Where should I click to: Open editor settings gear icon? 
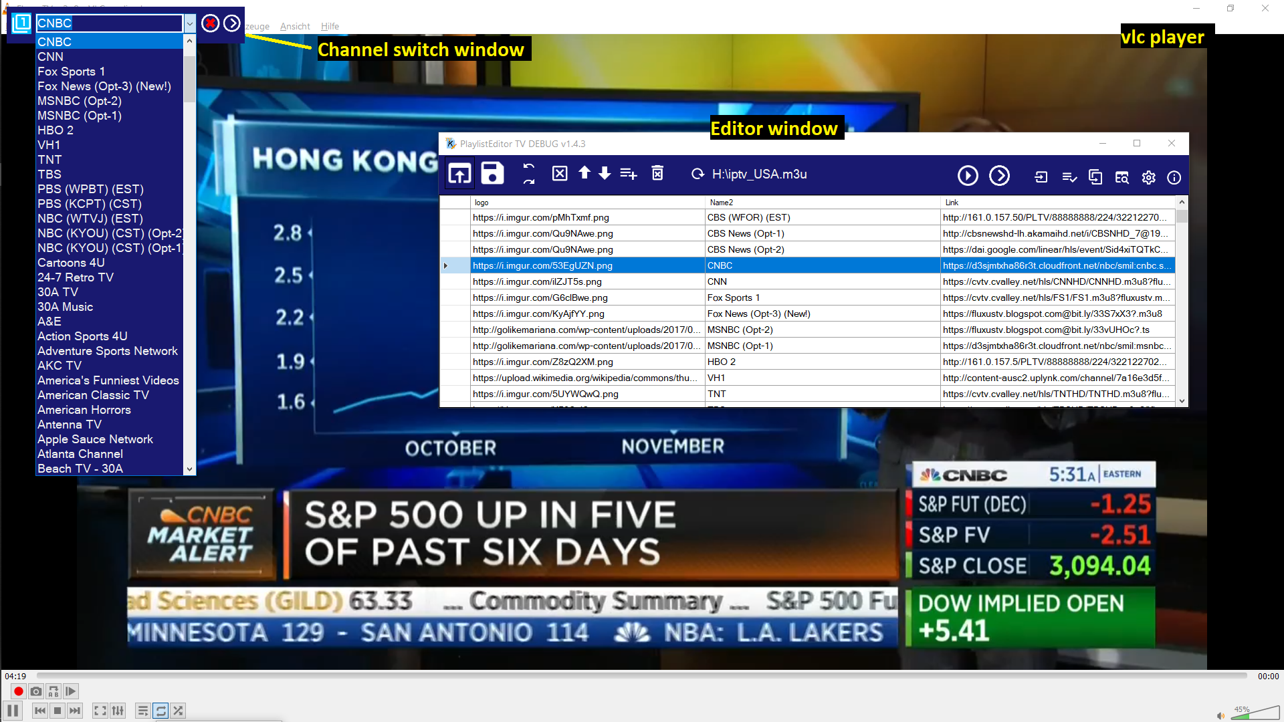click(1148, 177)
